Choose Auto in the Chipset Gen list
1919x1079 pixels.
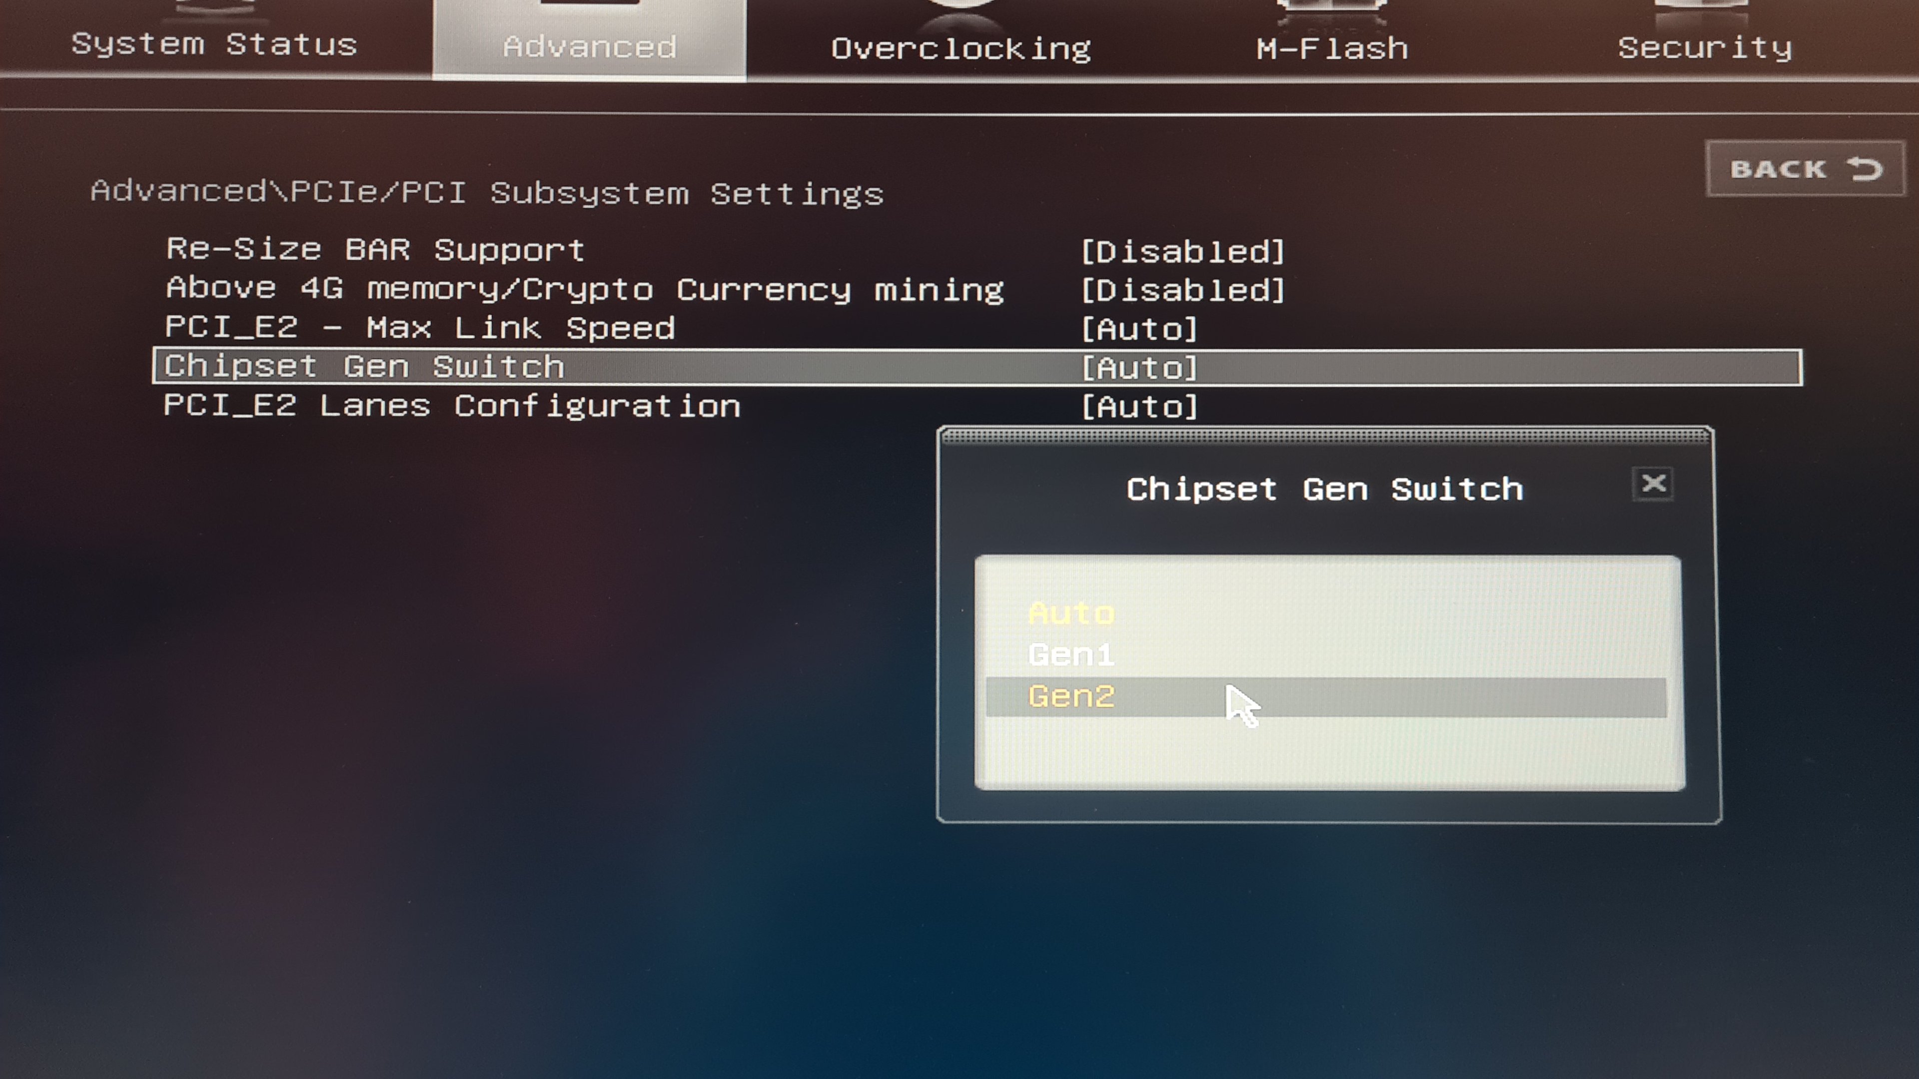click(x=1071, y=613)
